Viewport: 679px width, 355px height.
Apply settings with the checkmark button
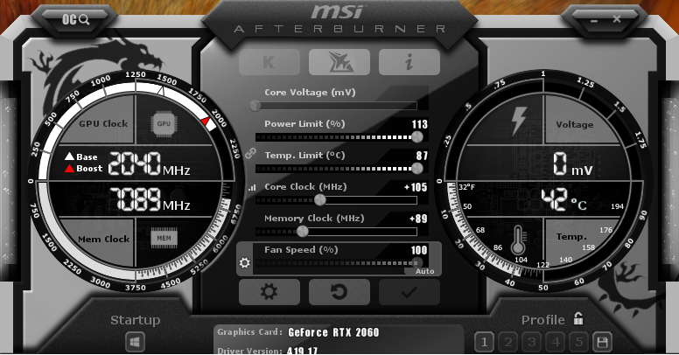(409, 292)
